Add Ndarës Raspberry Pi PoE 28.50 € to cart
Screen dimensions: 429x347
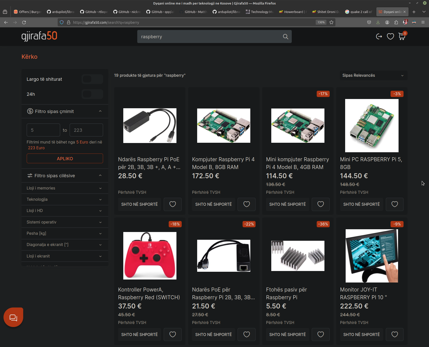(x=140, y=204)
